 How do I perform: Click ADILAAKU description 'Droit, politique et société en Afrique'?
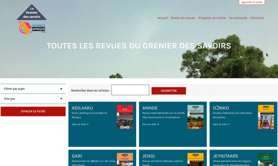tap(90, 115)
